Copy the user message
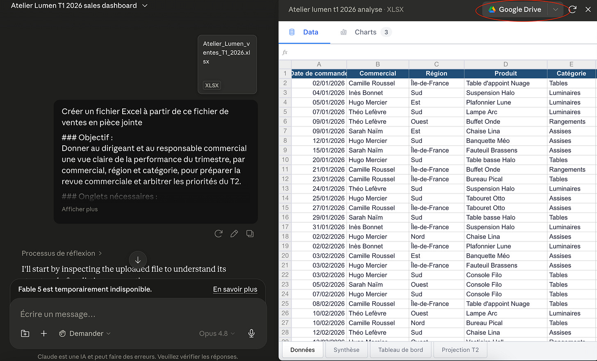 tap(250, 234)
